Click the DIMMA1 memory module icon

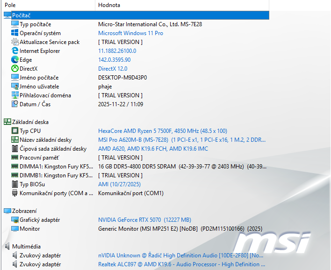(15, 166)
